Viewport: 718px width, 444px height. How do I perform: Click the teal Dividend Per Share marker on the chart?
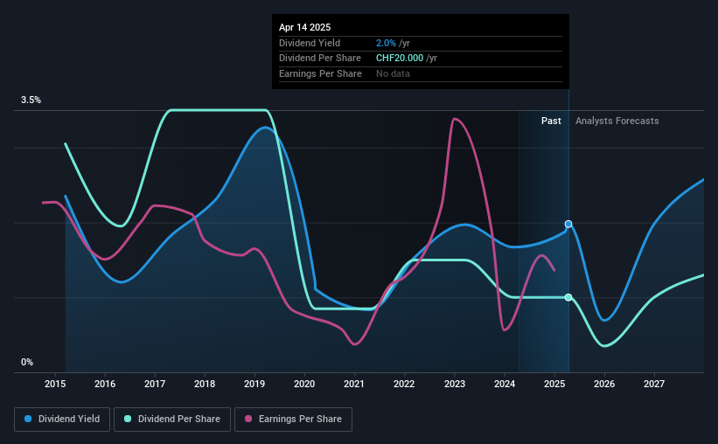[568, 297]
